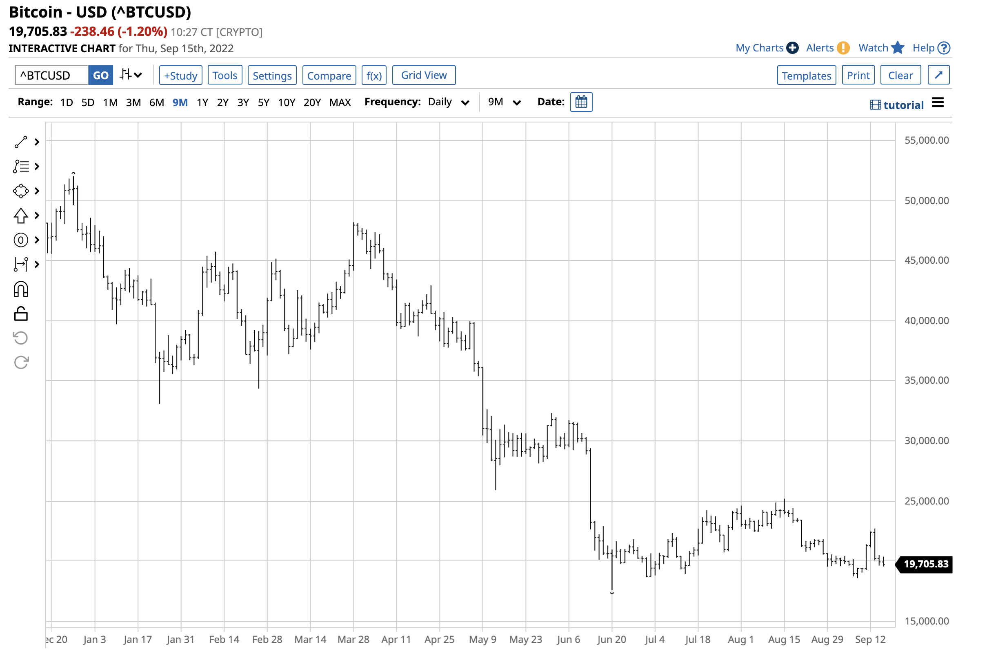987x667 pixels.
Task: Open the chart type dropdown
Action: tap(131, 76)
